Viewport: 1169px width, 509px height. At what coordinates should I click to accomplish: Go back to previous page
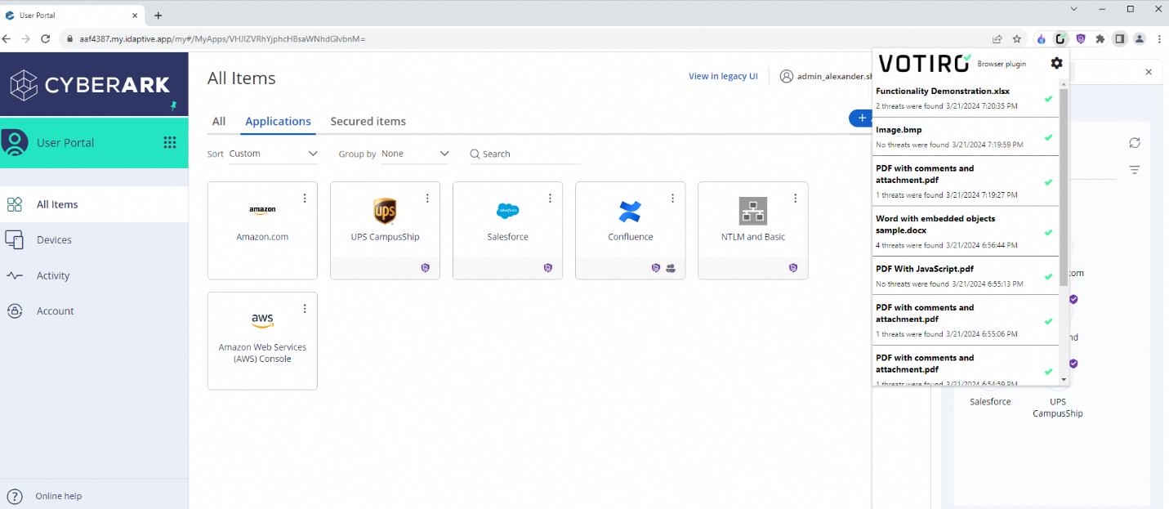[7, 38]
